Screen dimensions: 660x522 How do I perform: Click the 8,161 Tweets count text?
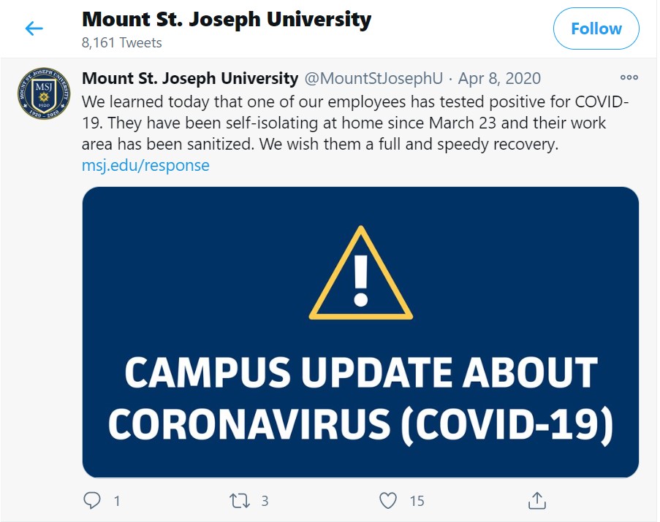pyautogui.click(x=121, y=43)
